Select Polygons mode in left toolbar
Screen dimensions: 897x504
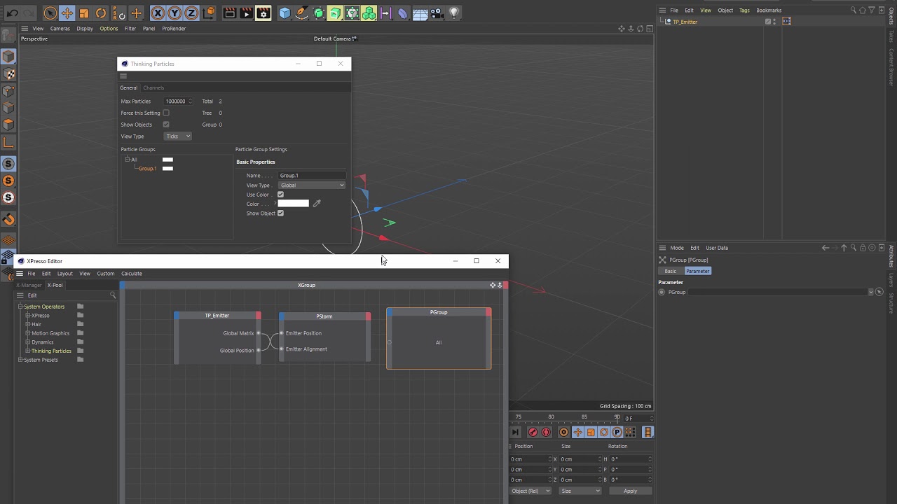tap(8, 125)
